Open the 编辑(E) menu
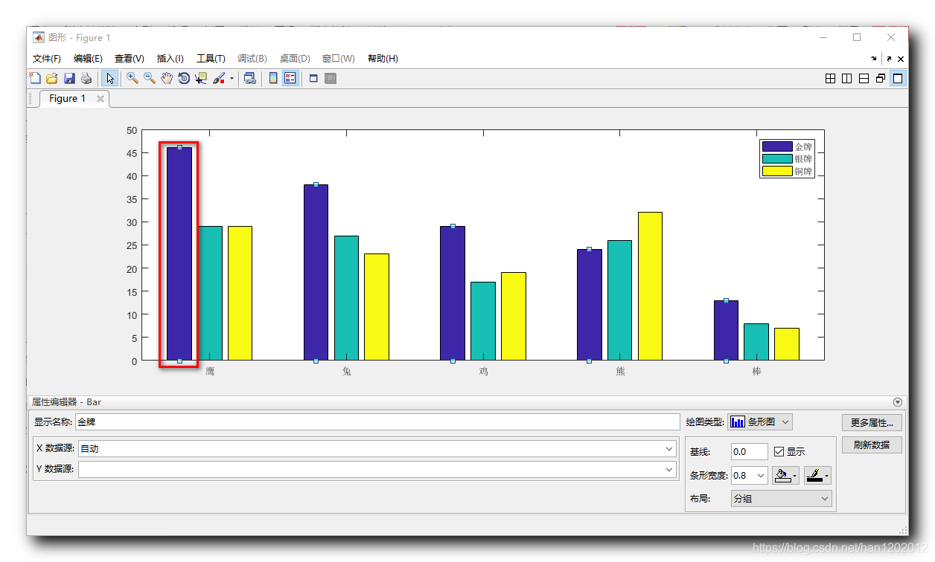 click(x=88, y=59)
